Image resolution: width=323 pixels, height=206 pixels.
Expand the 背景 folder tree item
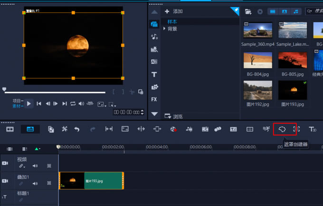click(164, 29)
